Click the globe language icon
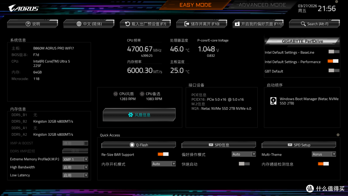 click(x=79, y=24)
